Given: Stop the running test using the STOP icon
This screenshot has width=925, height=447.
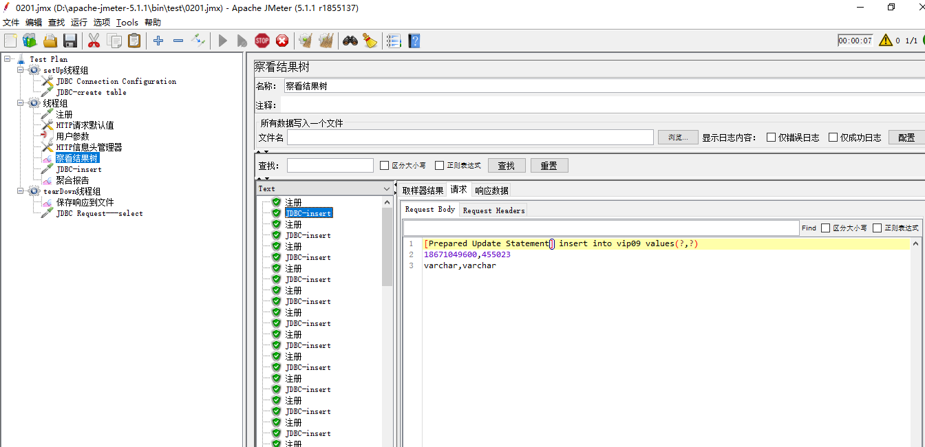Looking at the screenshot, I should [x=262, y=41].
